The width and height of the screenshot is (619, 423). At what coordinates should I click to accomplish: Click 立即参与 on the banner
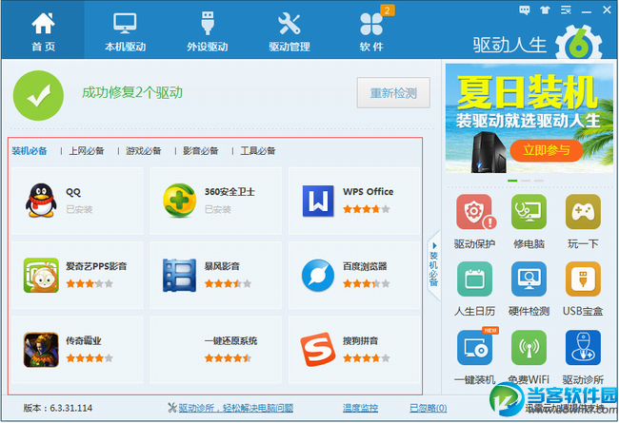[x=547, y=150]
